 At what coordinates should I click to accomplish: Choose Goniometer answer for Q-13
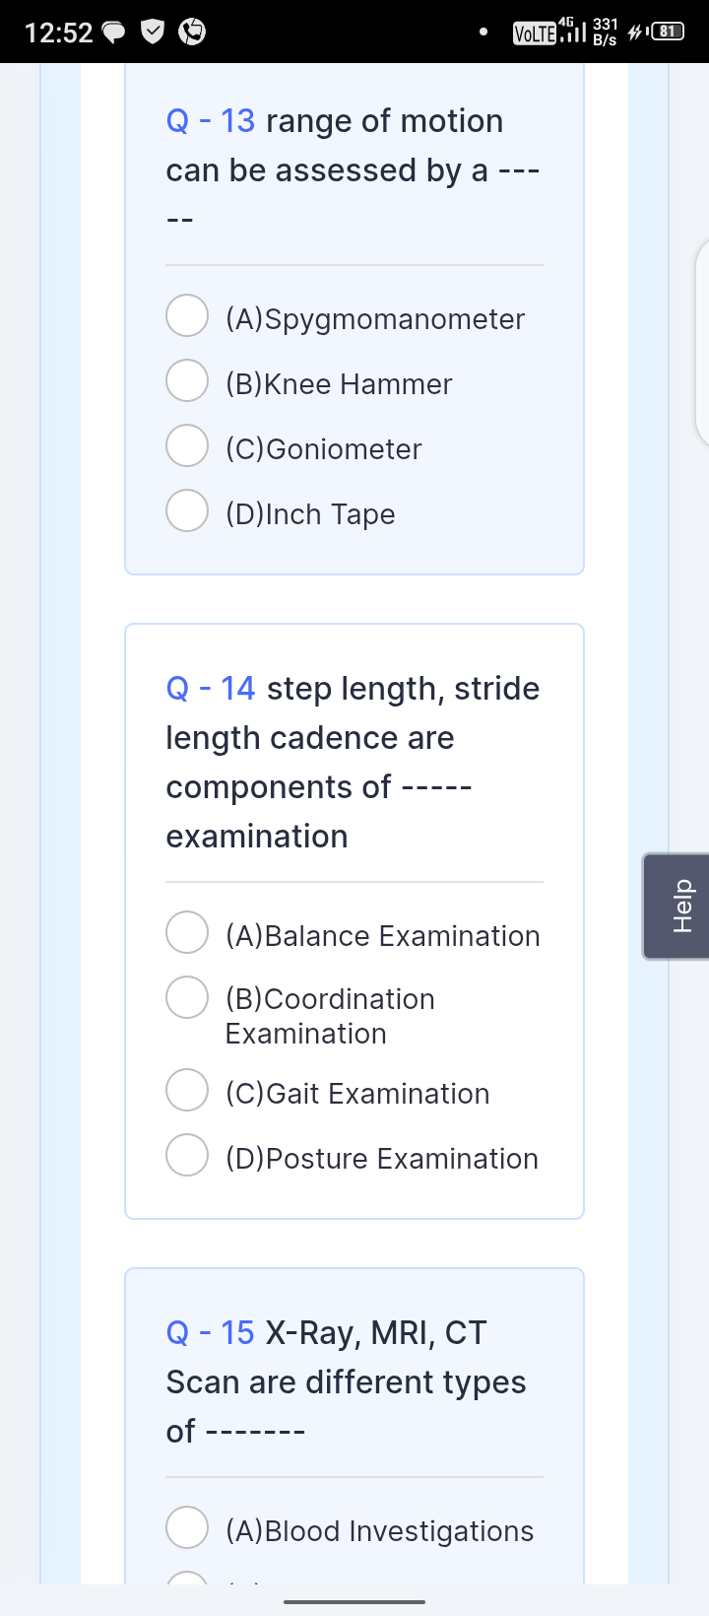pyautogui.click(x=187, y=445)
